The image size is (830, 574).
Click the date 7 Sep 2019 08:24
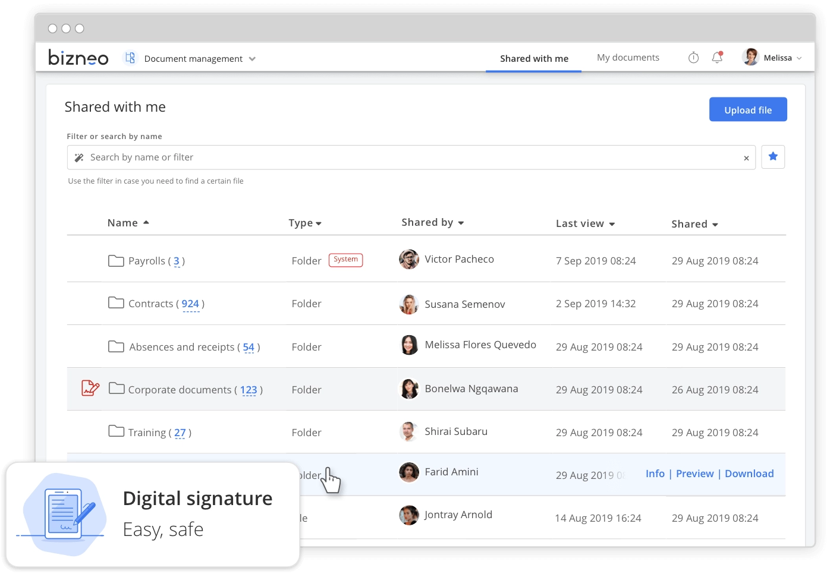[x=596, y=261]
